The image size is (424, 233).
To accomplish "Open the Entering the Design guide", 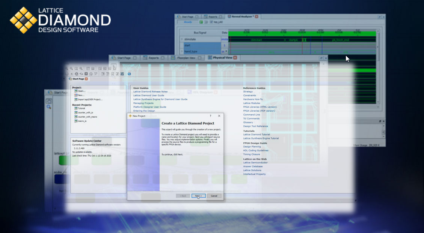I will click(x=144, y=111).
